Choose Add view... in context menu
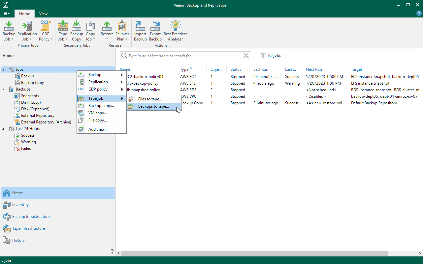 pos(102,129)
